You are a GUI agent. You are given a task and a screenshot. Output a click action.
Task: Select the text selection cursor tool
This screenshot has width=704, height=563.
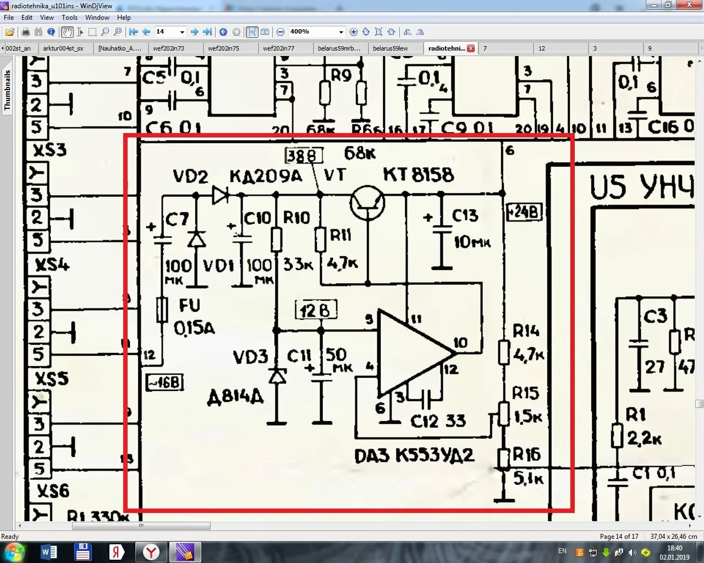[x=80, y=32]
